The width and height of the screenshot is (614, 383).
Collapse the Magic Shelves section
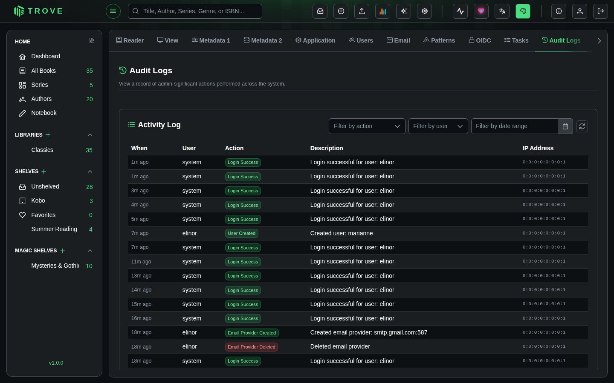90,251
